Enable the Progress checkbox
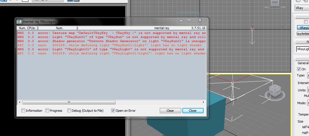The height and width of the screenshot is (136, 309). pos(47,111)
